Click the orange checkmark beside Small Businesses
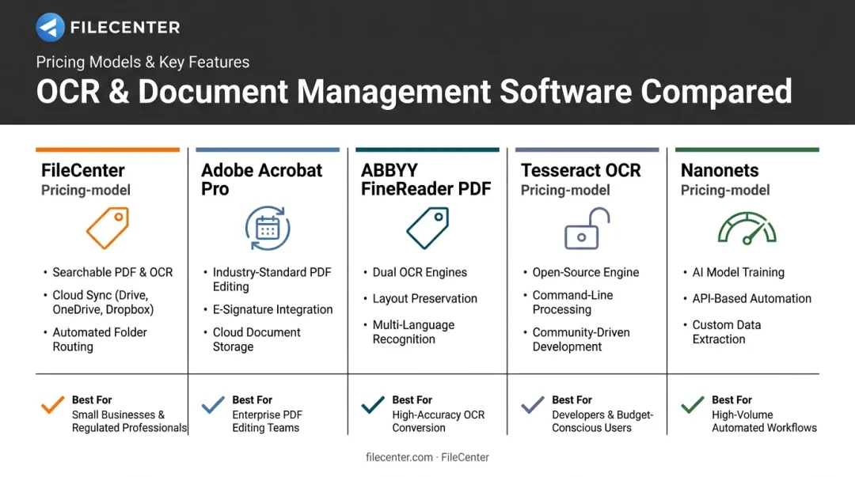Screen dimensions: 855x477 [53, 405]
